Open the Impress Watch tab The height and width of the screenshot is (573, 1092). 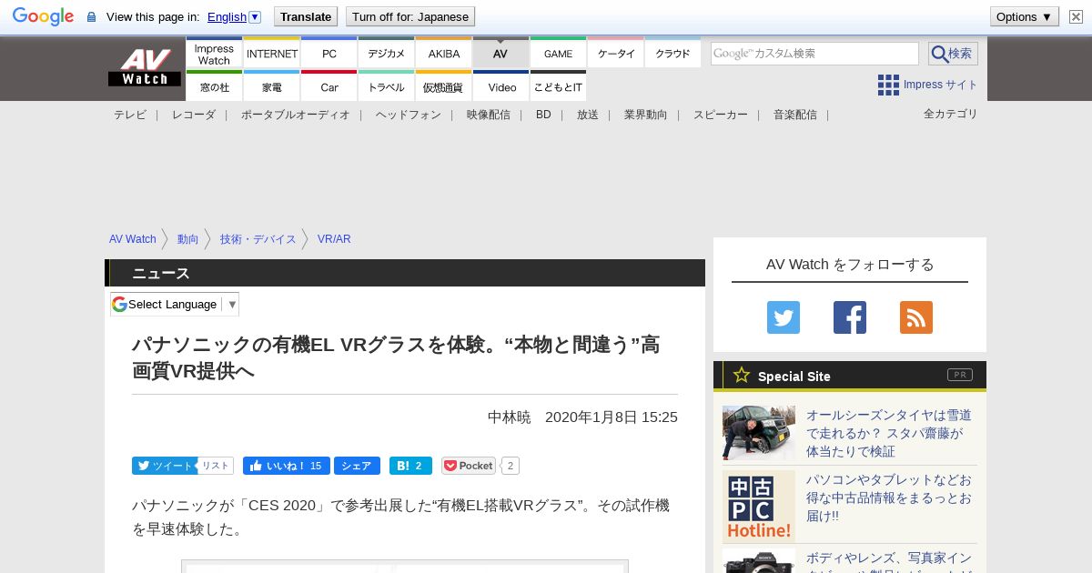pos(214,53)
